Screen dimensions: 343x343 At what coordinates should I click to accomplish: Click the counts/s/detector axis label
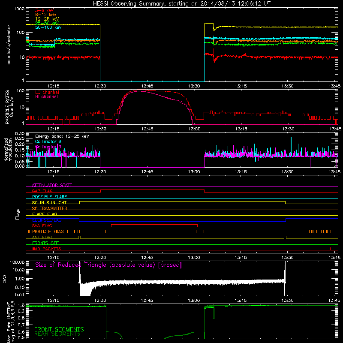click(x=9, y=45)
